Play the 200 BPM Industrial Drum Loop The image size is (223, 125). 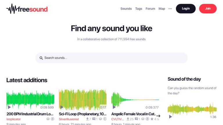click(9, 107)
